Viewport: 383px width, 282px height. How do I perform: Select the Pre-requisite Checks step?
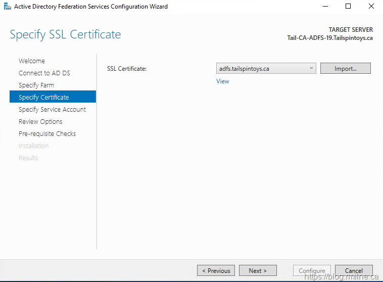pos(47,133)
